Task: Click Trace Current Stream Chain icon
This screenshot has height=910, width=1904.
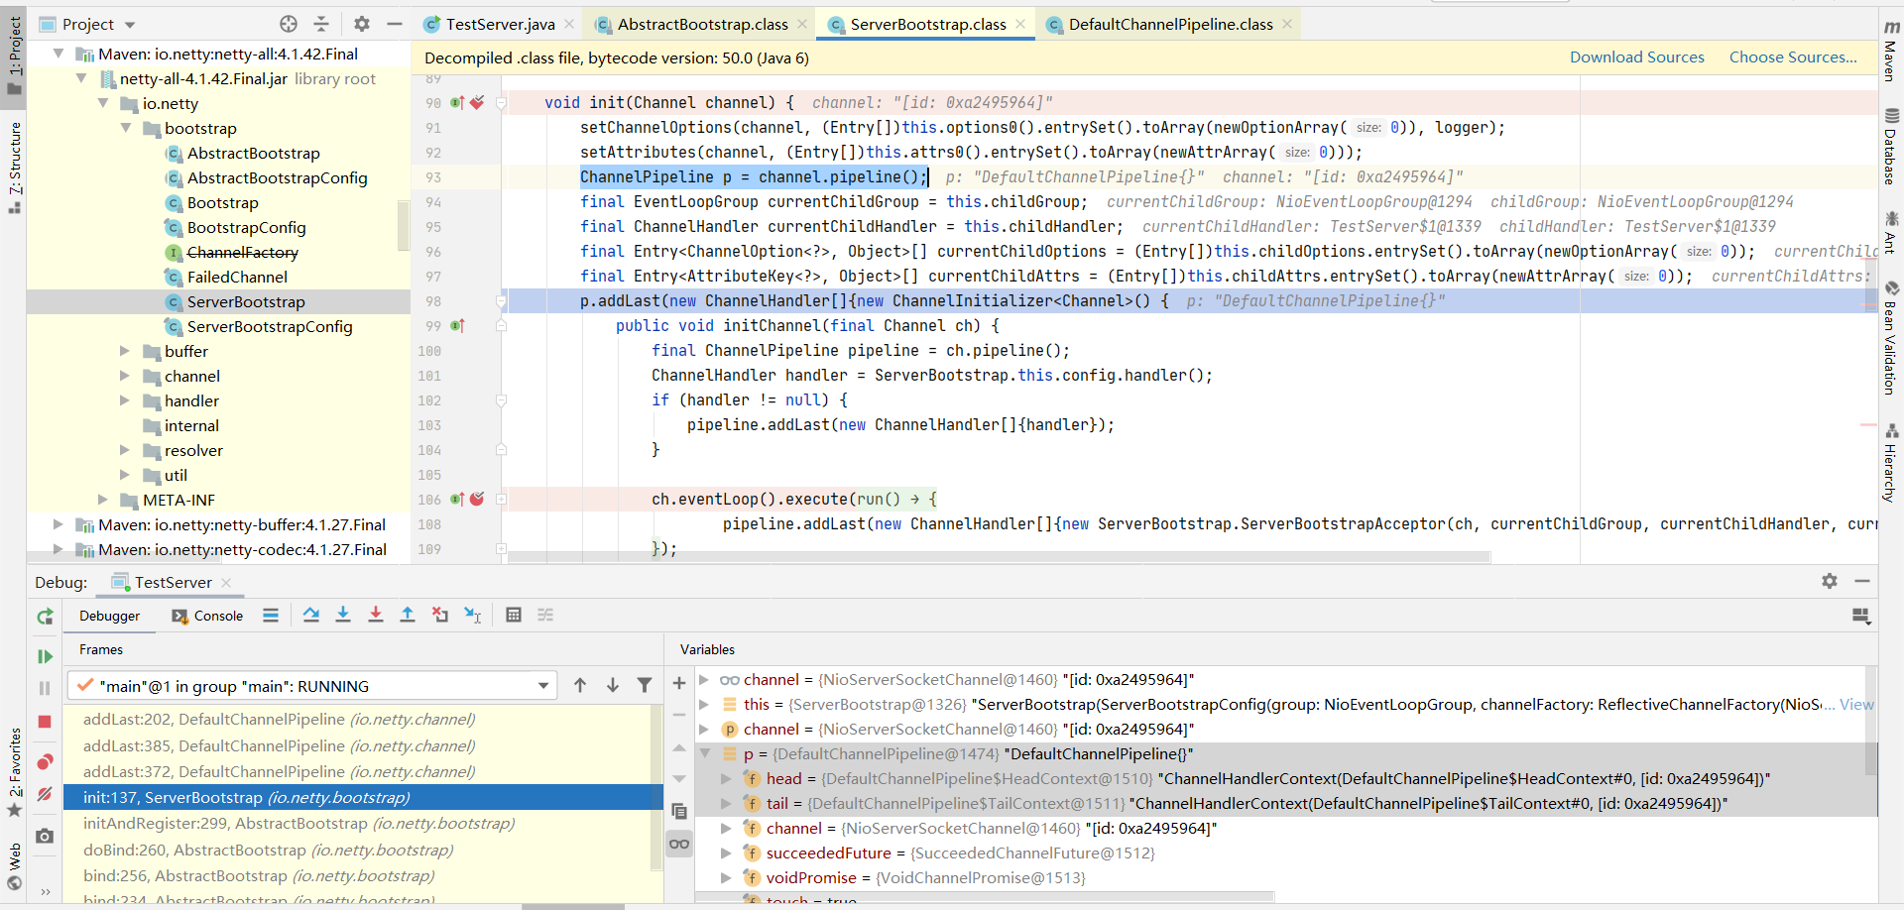Action: (x=545, y=616)
